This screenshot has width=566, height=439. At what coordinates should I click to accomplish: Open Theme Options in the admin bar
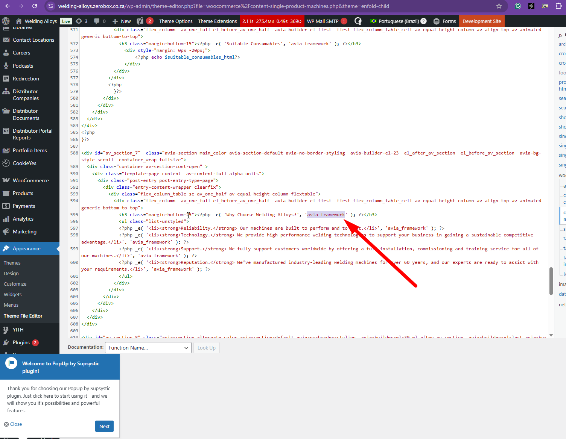(175, 21)
